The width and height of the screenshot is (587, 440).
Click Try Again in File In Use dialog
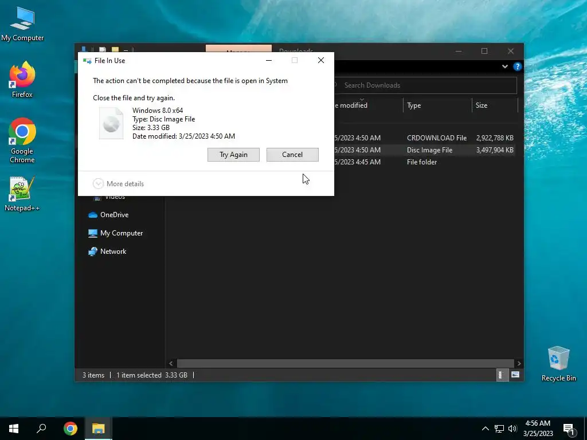[x=233, y=155]
